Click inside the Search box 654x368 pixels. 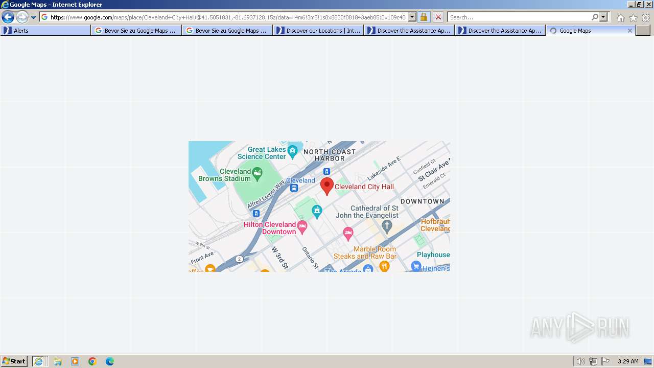519,17
